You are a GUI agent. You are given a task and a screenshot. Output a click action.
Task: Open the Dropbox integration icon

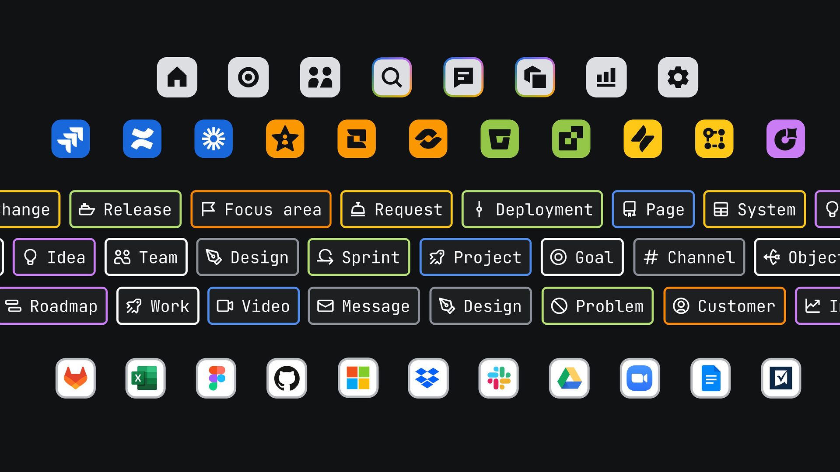coord(428,378)
